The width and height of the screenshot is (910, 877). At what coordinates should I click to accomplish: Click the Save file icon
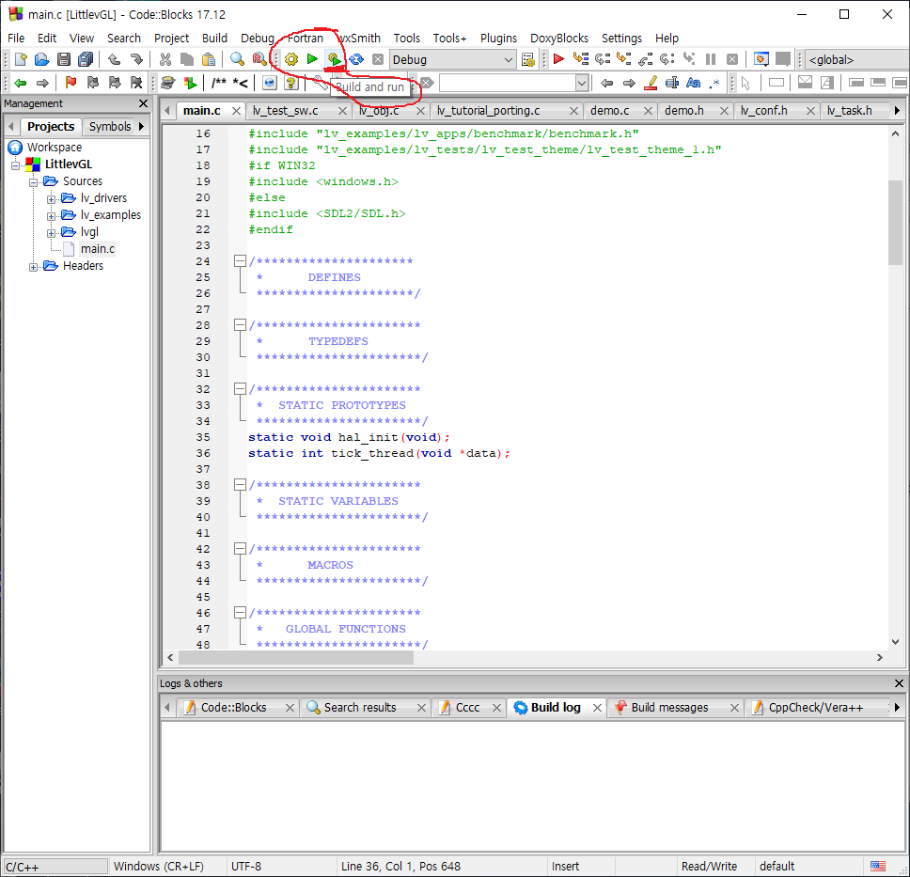[64, 59]
